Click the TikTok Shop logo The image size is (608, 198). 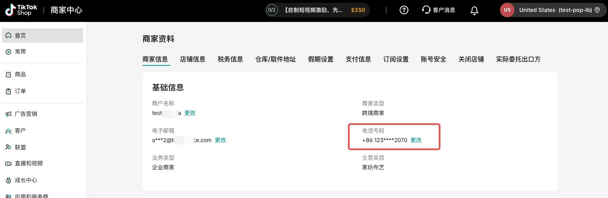21,10
